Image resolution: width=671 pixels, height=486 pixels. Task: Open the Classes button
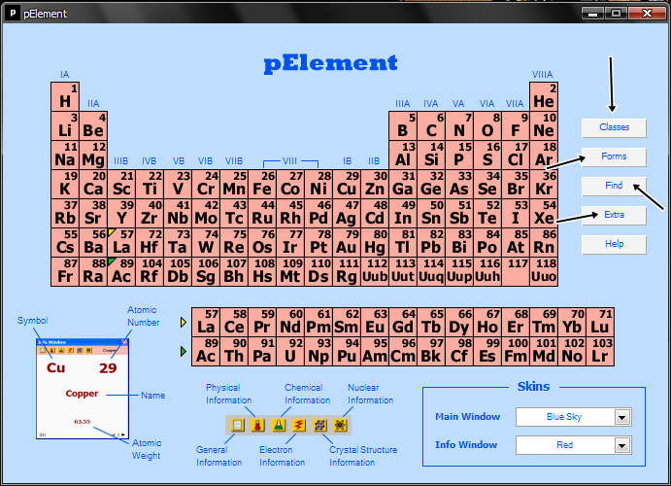[x=614, y=127]
